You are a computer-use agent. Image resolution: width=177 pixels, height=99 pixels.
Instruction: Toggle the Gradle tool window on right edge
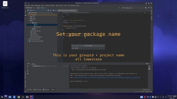tap(152, 12)
